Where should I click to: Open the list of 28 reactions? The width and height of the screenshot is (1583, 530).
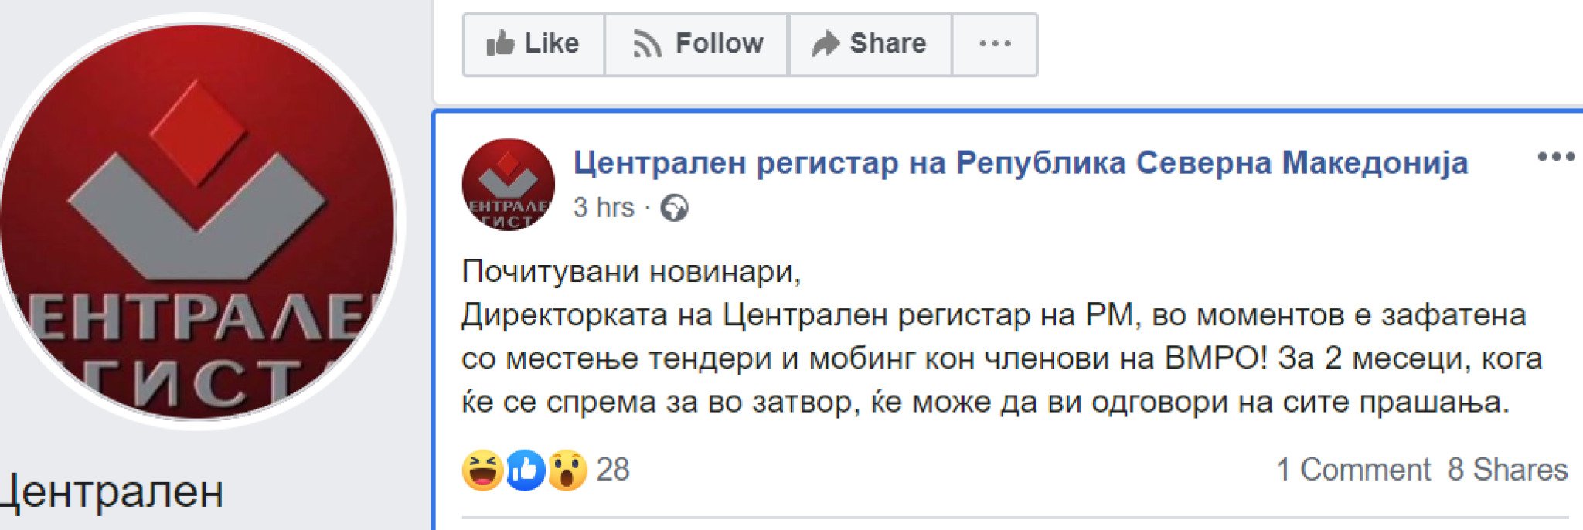(x=613, y=470)
